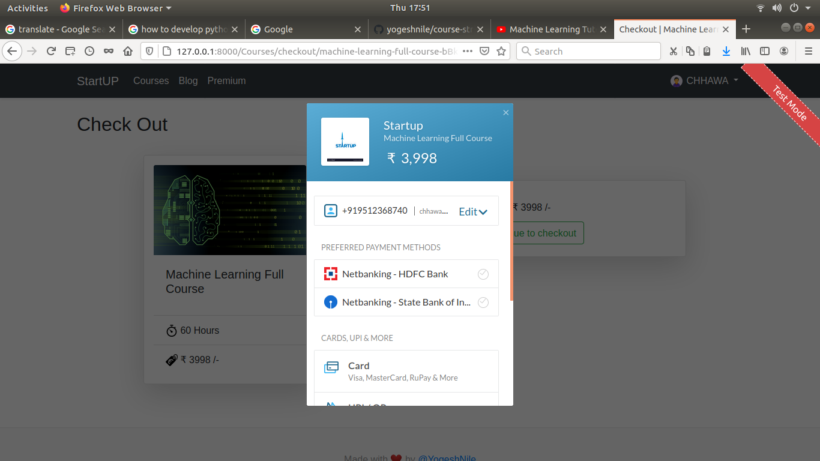This screenshot has height=461, width=820.
Task: Click the browser Search field
Action: (588, 51)
